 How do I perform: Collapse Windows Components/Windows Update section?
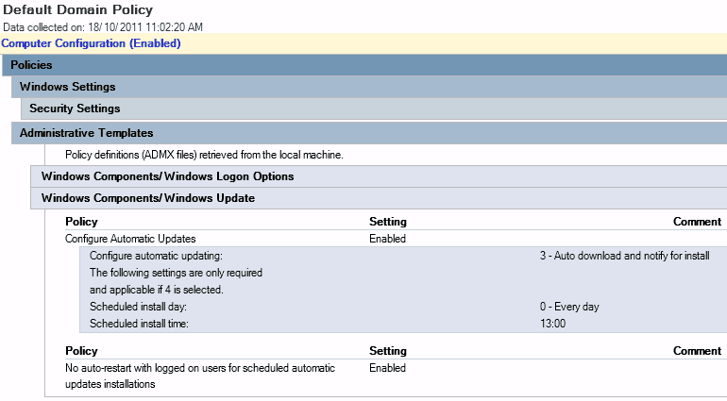(148, 198)
